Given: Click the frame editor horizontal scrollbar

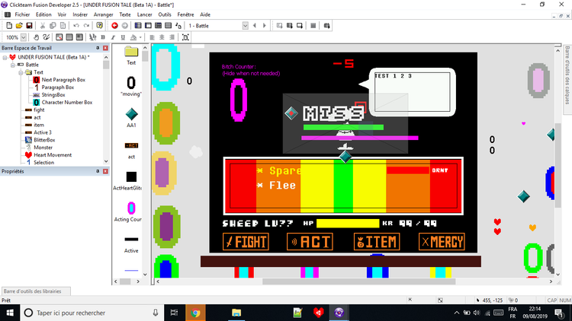Looking at the screenshot, I should (x=359, y=281).
